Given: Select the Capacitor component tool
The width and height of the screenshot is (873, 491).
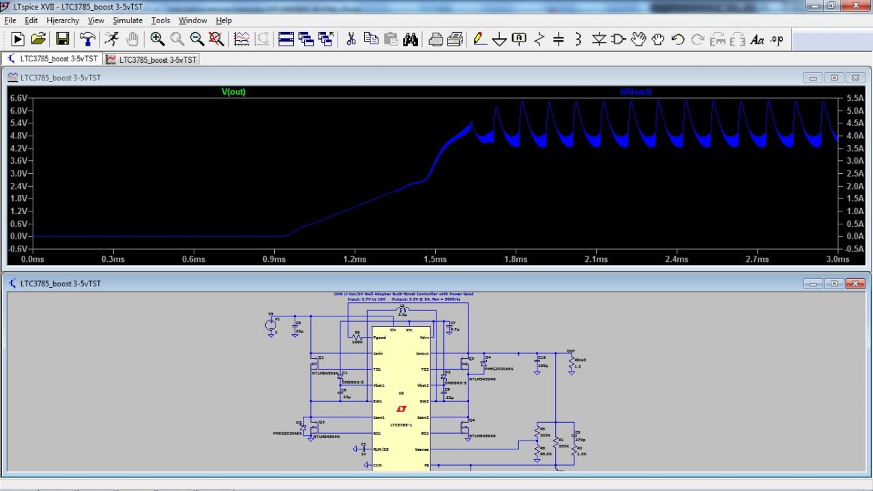Looking at the screenshot, I should pos(559,40).
